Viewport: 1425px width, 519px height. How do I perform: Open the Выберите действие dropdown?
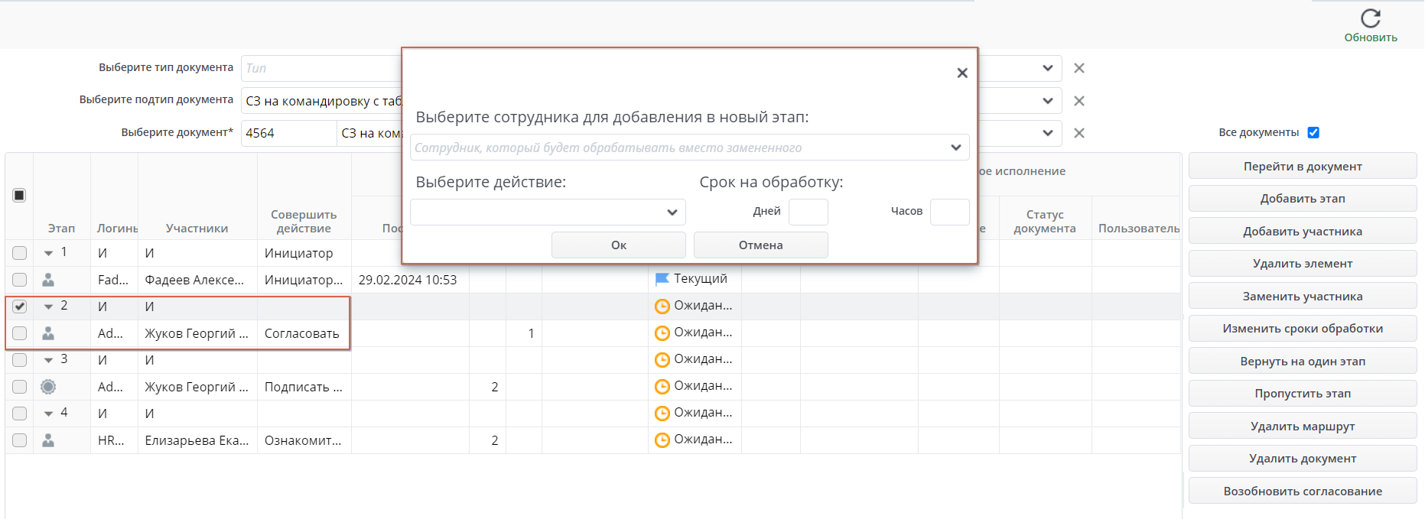(x=672, y=212)
